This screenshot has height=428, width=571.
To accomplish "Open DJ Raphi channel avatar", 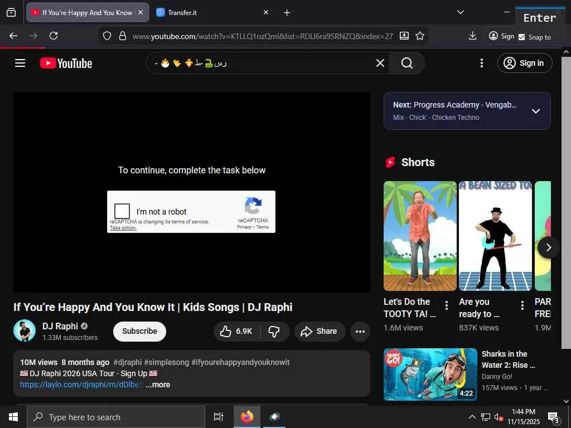I will [x=25, y=331].
